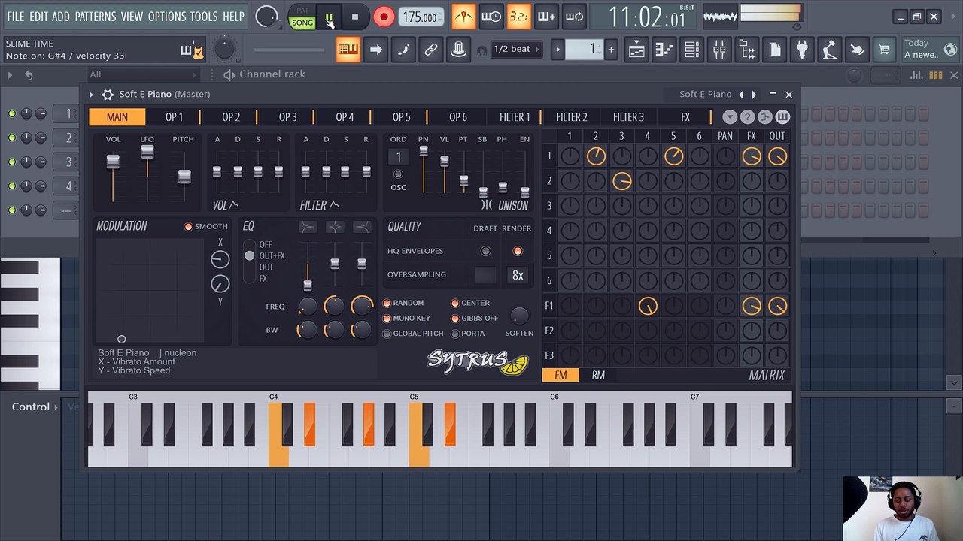Viewport: 963px width, 541px height.
Task: Toggle the PORTA option
Action: [x=467, y=333]
